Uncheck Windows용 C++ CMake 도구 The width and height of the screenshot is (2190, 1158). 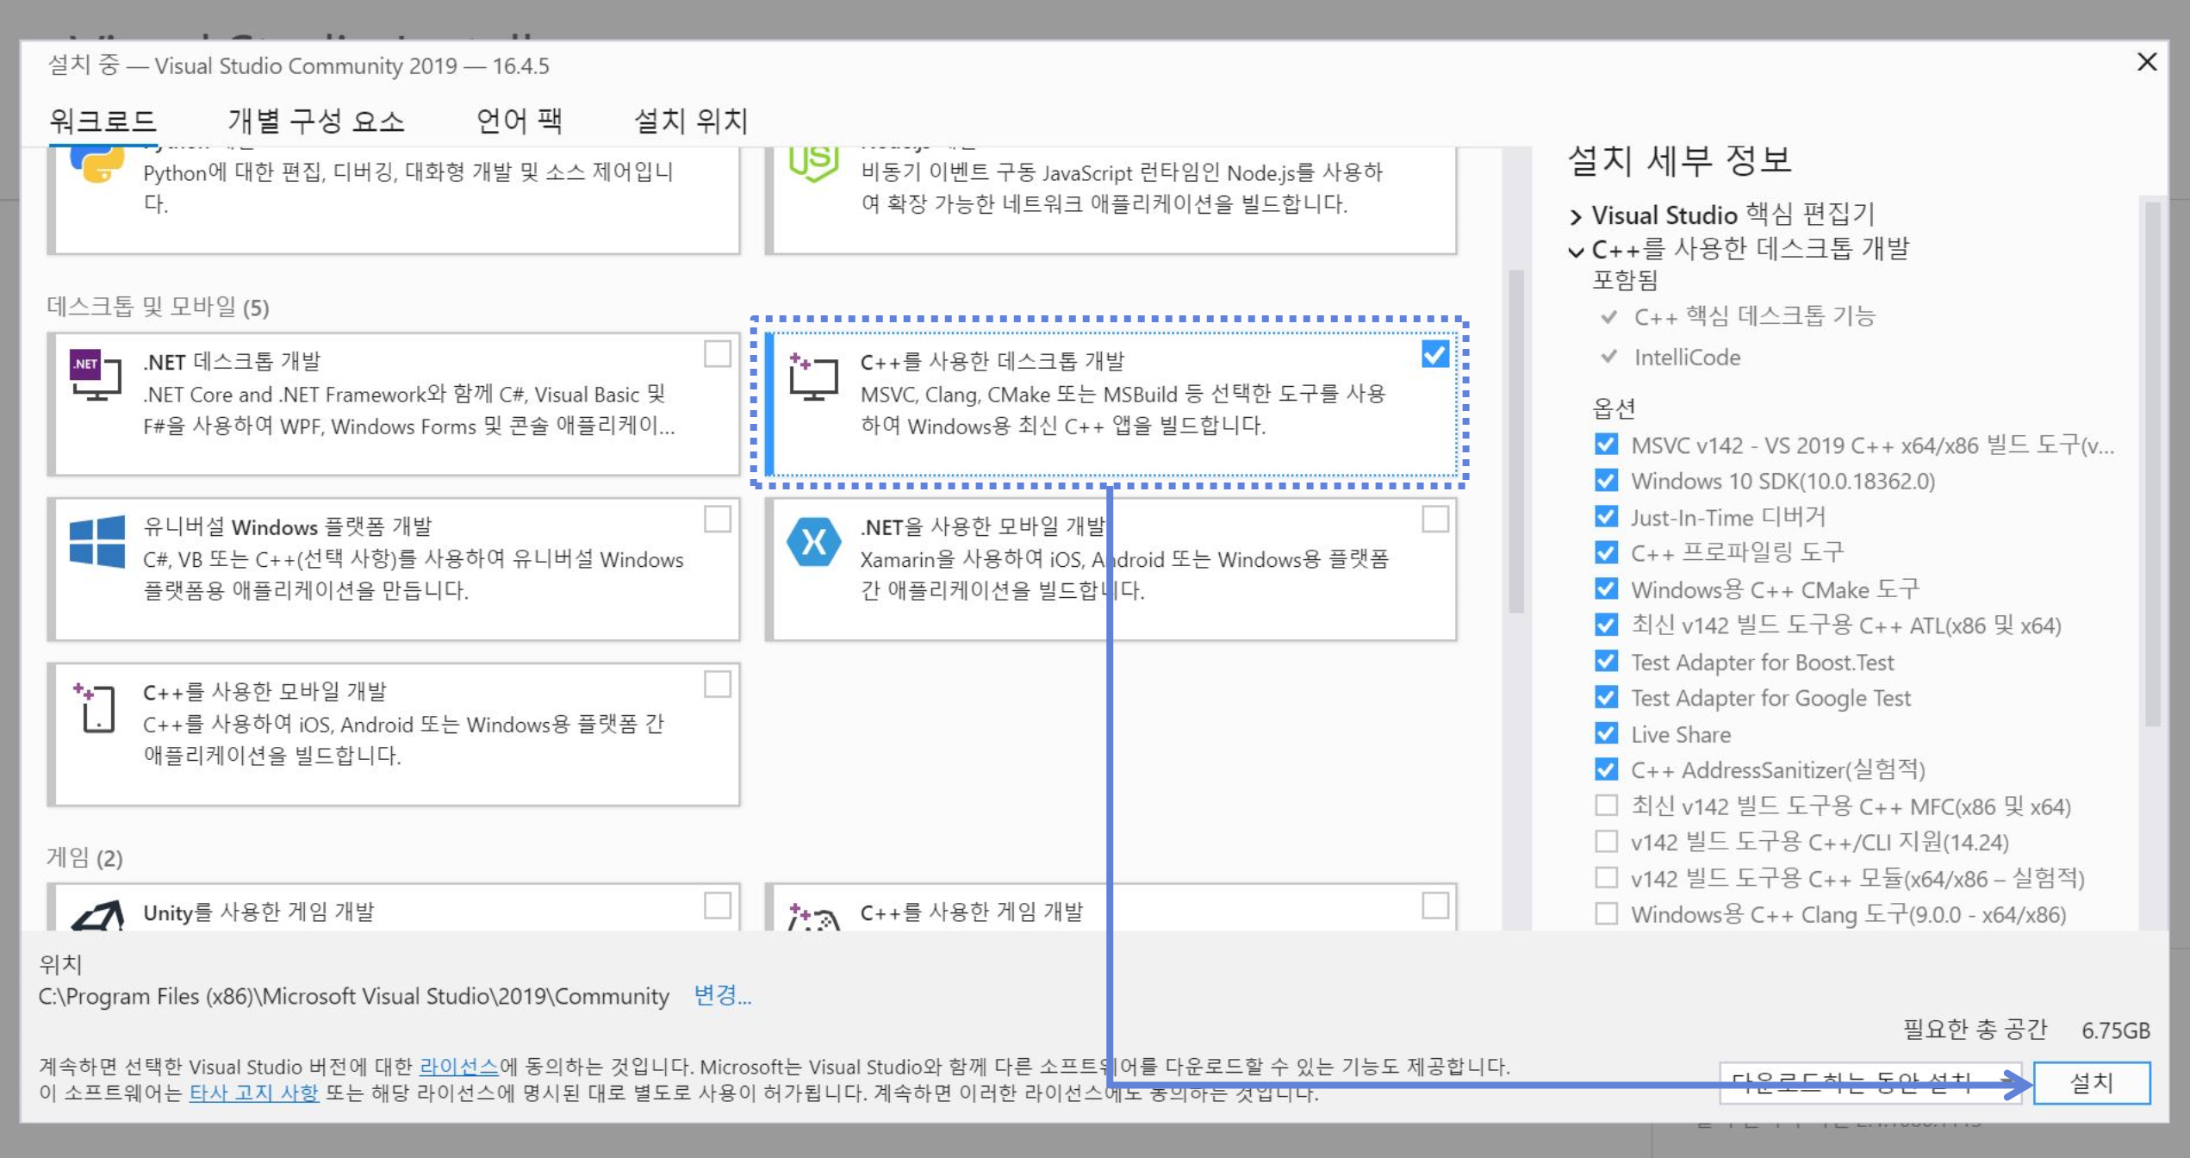coord(1606,589)
